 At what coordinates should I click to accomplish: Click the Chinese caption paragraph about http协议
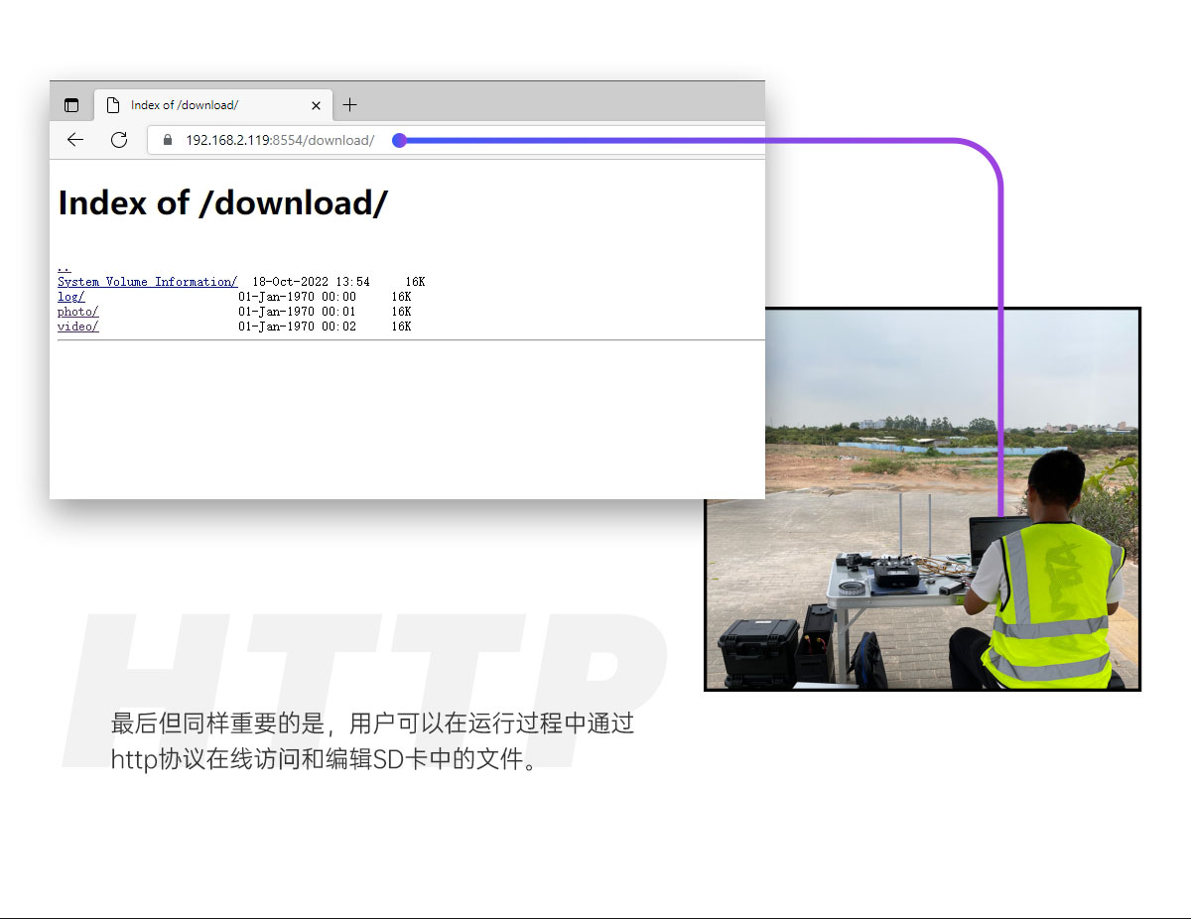(372, 741)
